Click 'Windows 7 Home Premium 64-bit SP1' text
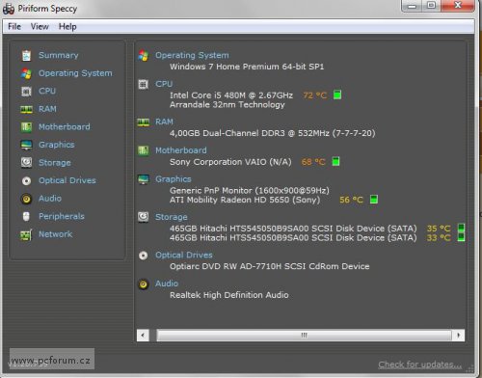Viewport: 482px width, 378px height. [x=247, y=67]
